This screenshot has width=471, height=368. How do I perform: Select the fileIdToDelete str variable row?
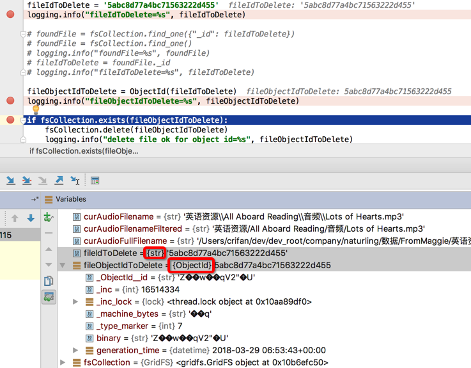click(x=264, y=253)
